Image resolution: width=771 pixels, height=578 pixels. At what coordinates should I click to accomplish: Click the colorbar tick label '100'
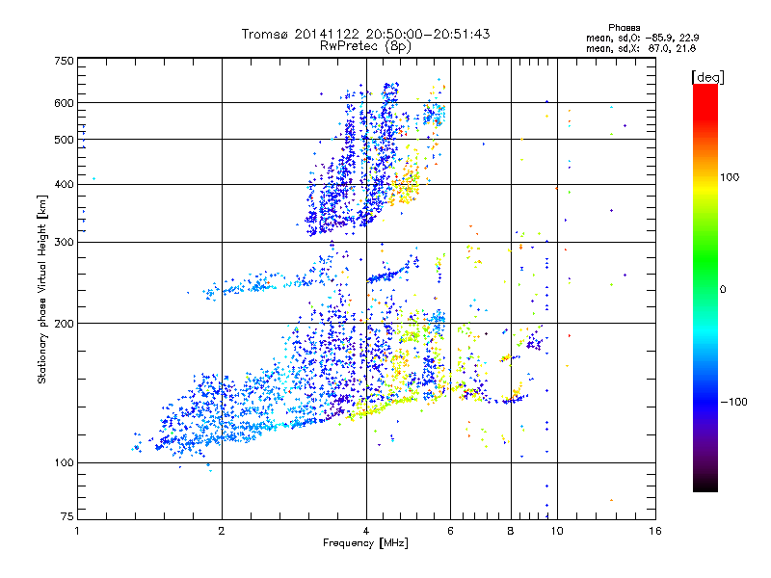730,177
